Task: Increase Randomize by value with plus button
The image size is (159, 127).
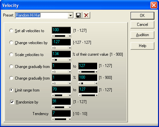Action: coord(70,107)
